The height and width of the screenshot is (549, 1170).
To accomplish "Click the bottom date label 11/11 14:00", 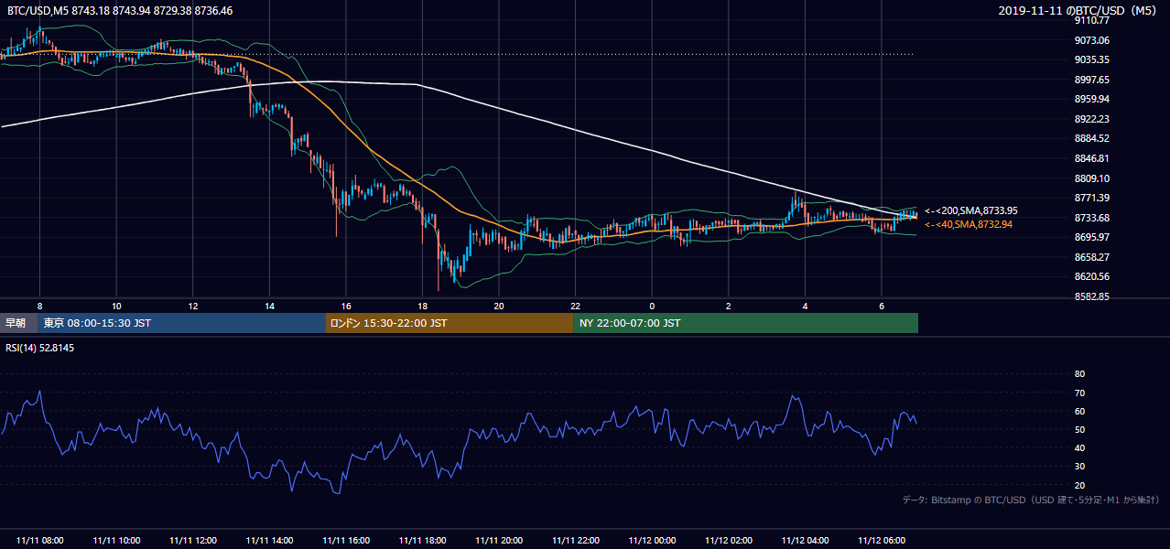I will click(269, 541).
